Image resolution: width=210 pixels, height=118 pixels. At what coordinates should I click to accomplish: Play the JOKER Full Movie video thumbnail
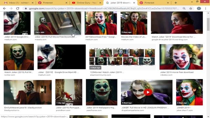click(148, 92)
